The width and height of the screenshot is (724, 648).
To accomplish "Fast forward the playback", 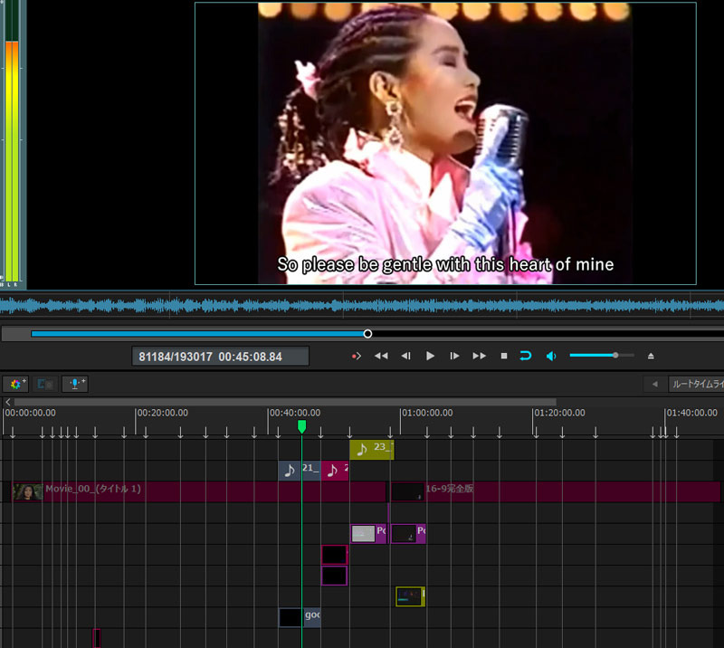I will (x=480, y=356).
